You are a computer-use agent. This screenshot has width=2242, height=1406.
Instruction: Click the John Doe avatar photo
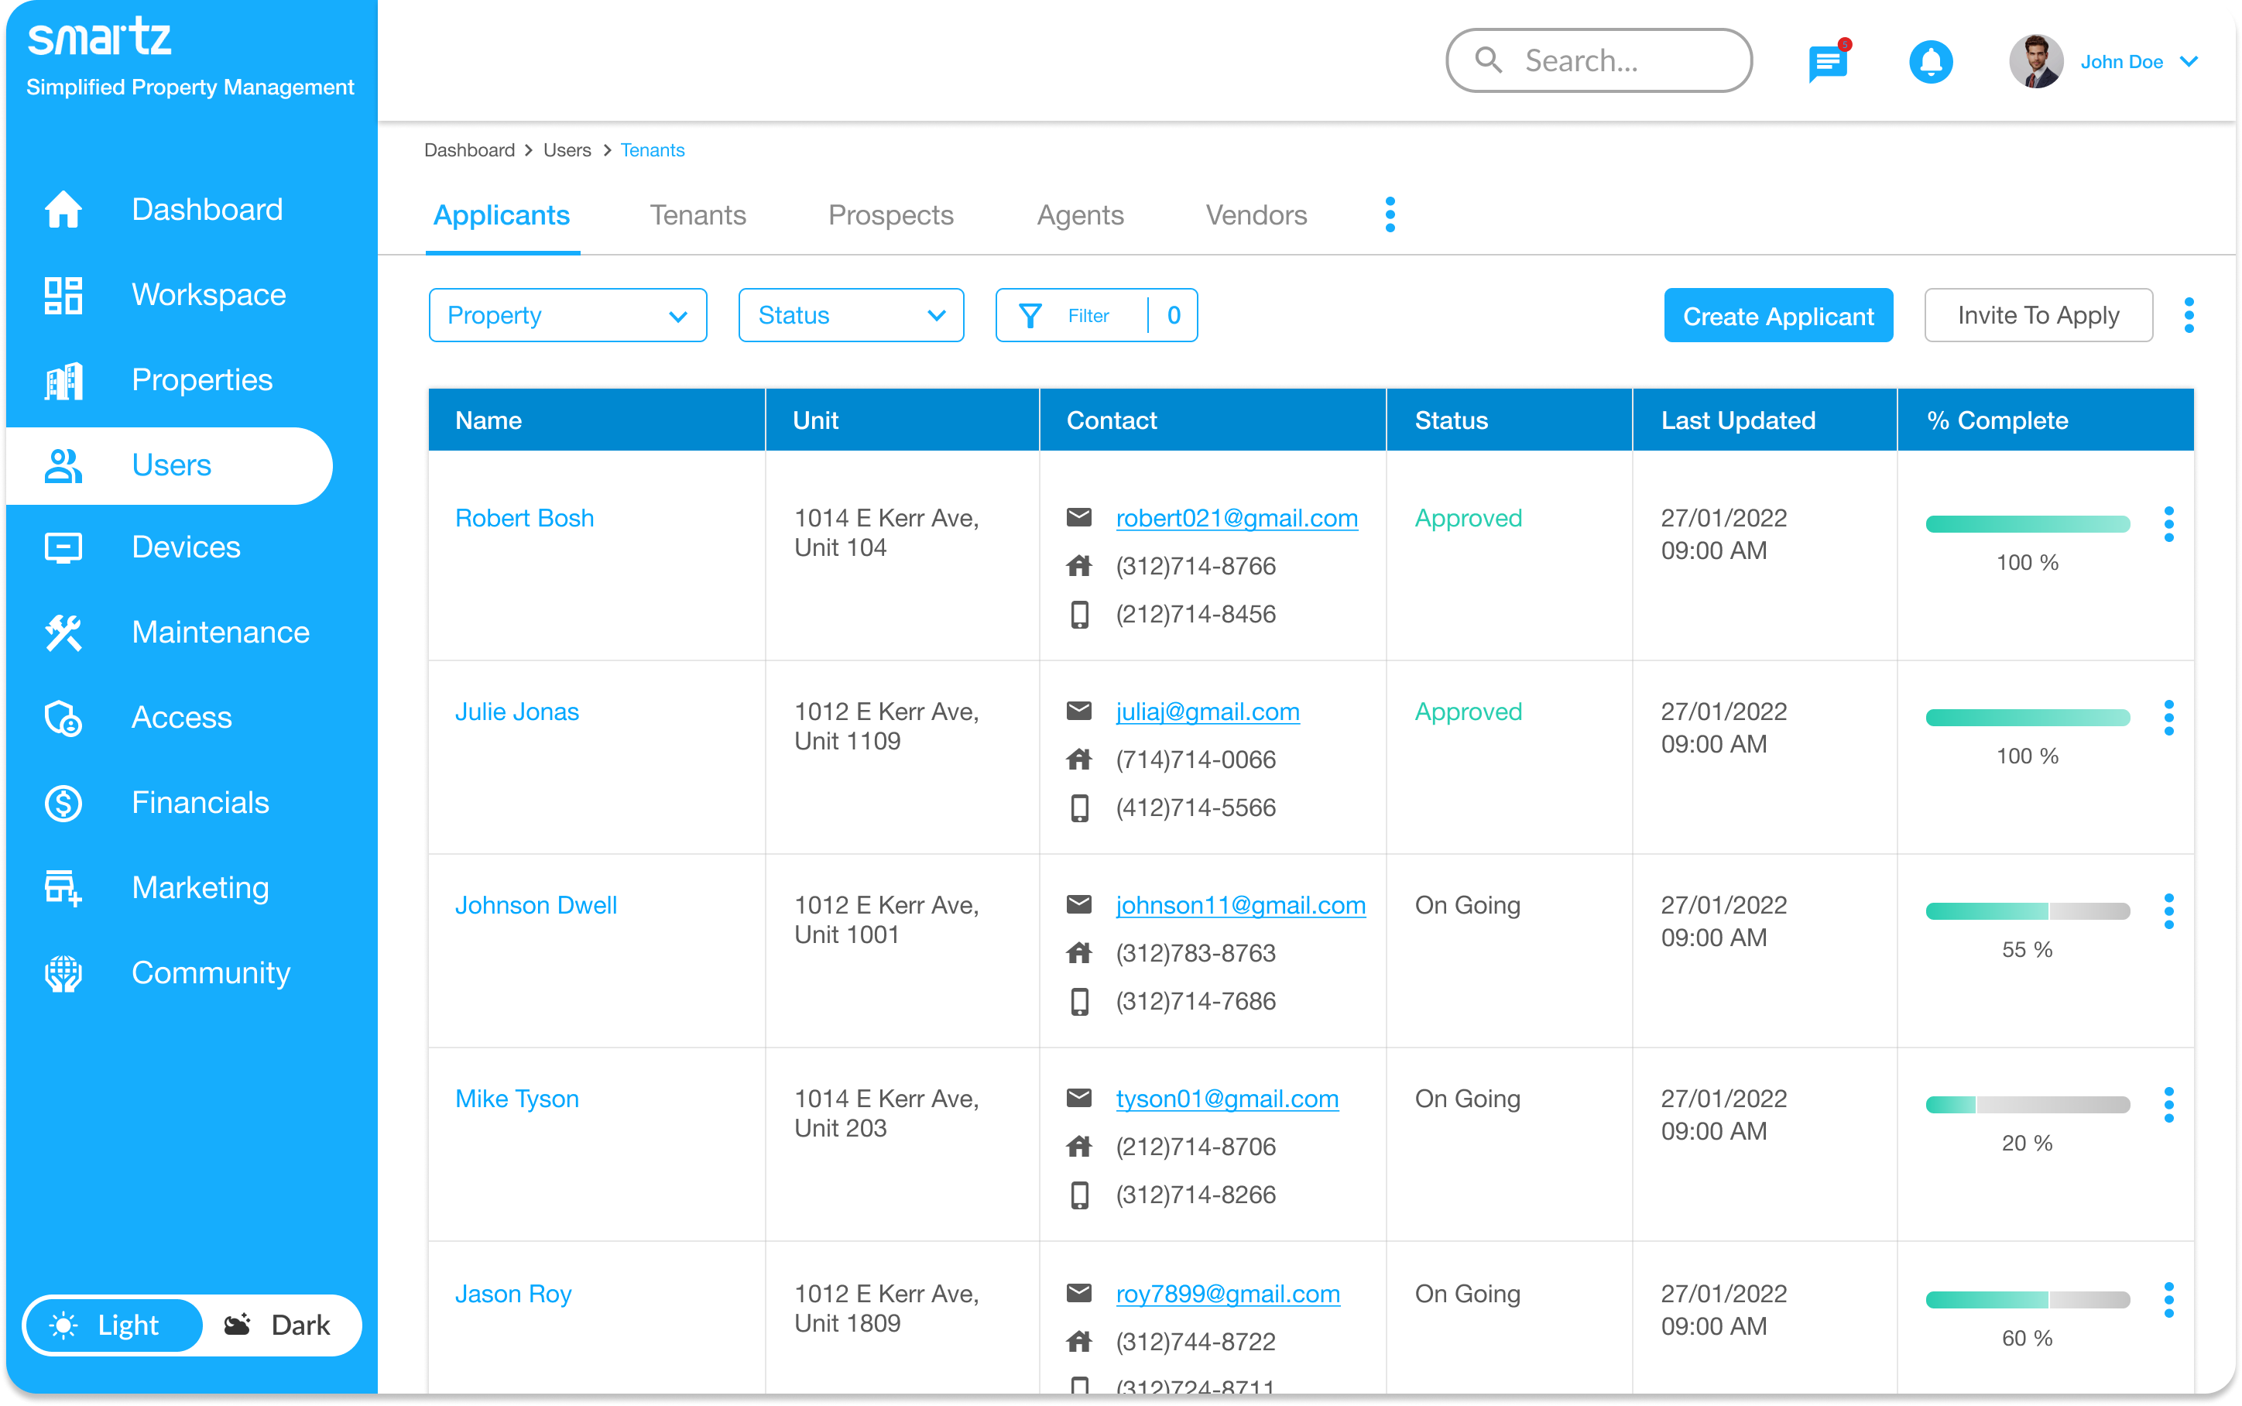tap(2035, 61)
